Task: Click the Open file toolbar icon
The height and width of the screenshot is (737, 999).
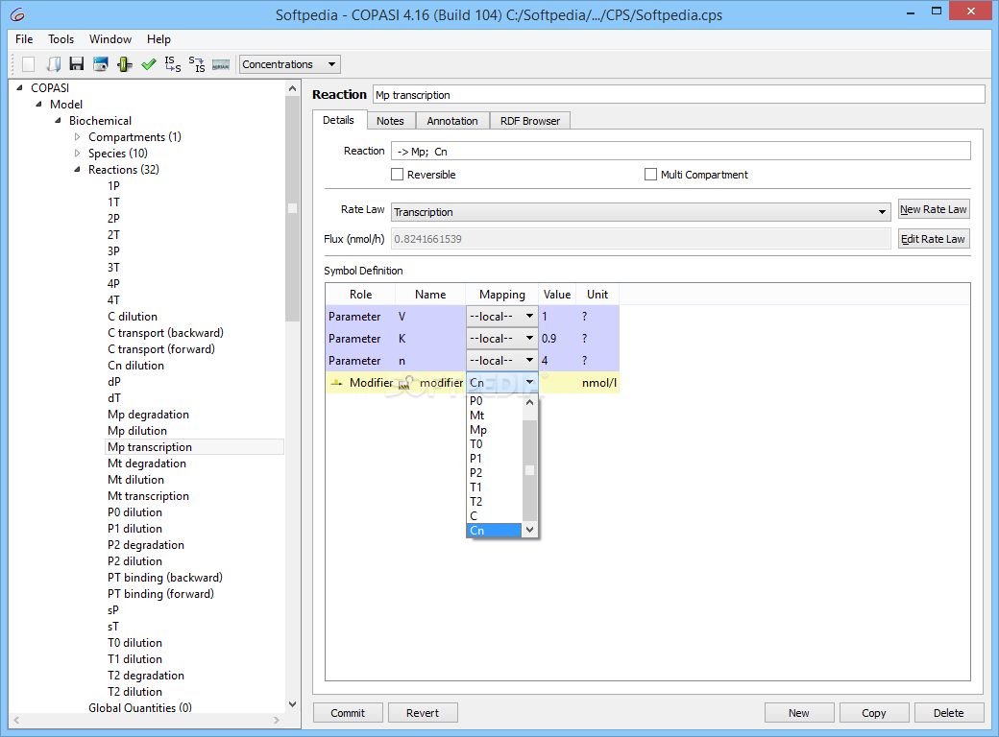Action: [x=54, y=64]
